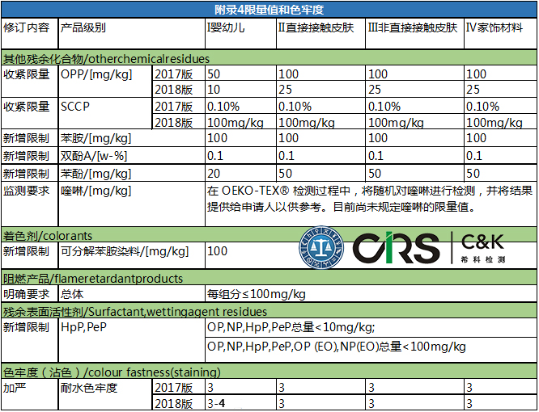Select the II直接接触皮肤 column header

(319, 27)
